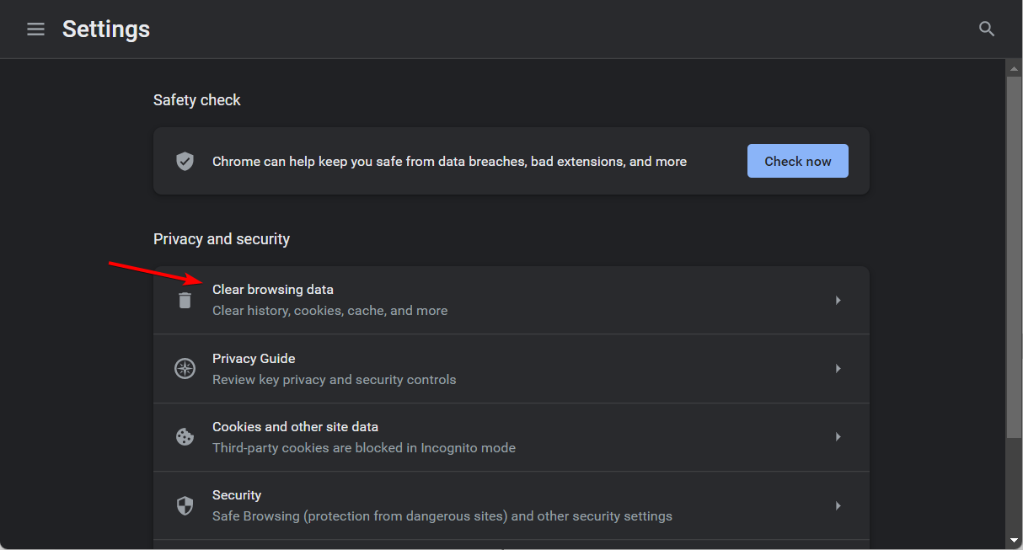The width and height of the screenshot is (1023, 550).
Task: Click the Privacy Guide compass icon
Action: pos(185,368)
